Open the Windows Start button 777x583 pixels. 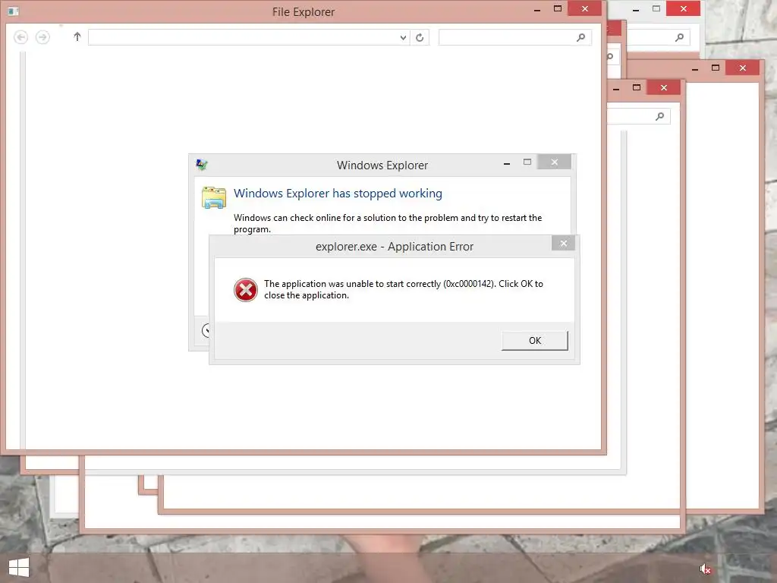pos(19,568)
